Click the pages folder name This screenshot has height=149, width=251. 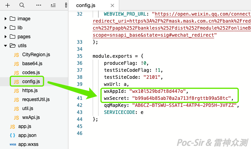[24, 37]
